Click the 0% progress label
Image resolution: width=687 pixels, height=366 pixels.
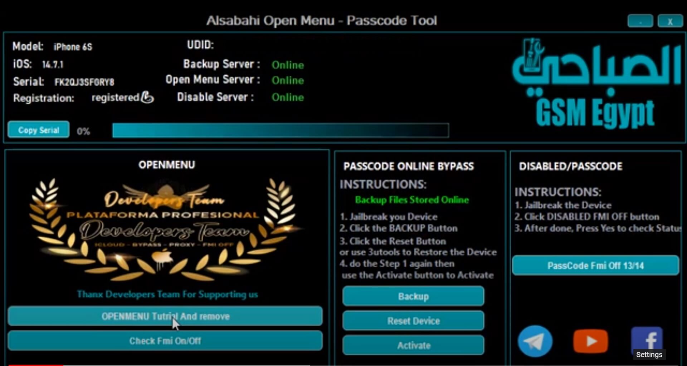point(83,131)
